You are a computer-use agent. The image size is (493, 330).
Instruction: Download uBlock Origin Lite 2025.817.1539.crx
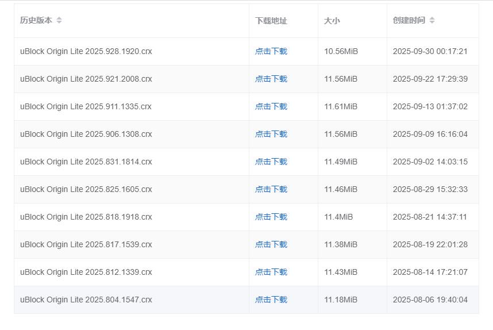point(271,244)
